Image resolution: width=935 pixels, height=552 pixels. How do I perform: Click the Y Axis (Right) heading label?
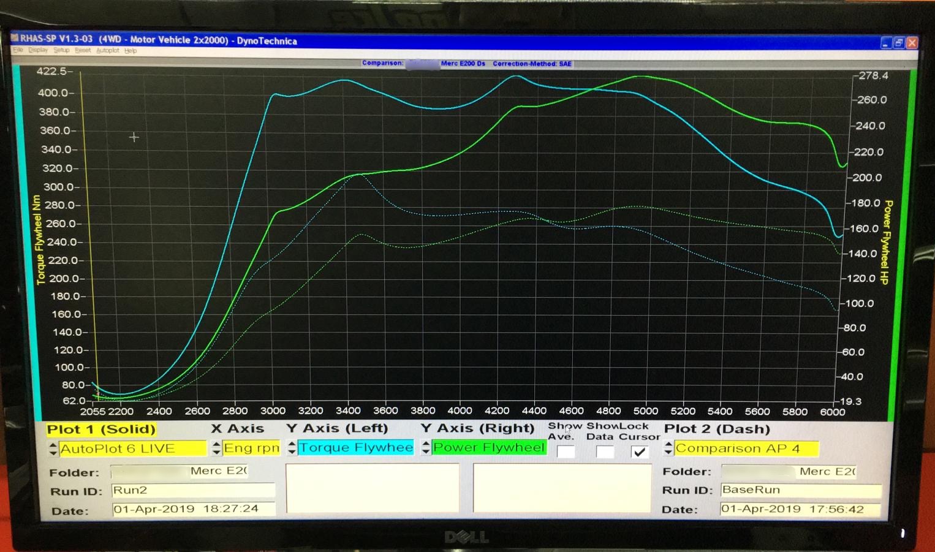point(477,428)
